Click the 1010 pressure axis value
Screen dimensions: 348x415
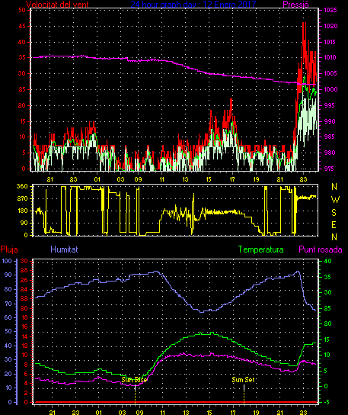[x=330, y=57]
